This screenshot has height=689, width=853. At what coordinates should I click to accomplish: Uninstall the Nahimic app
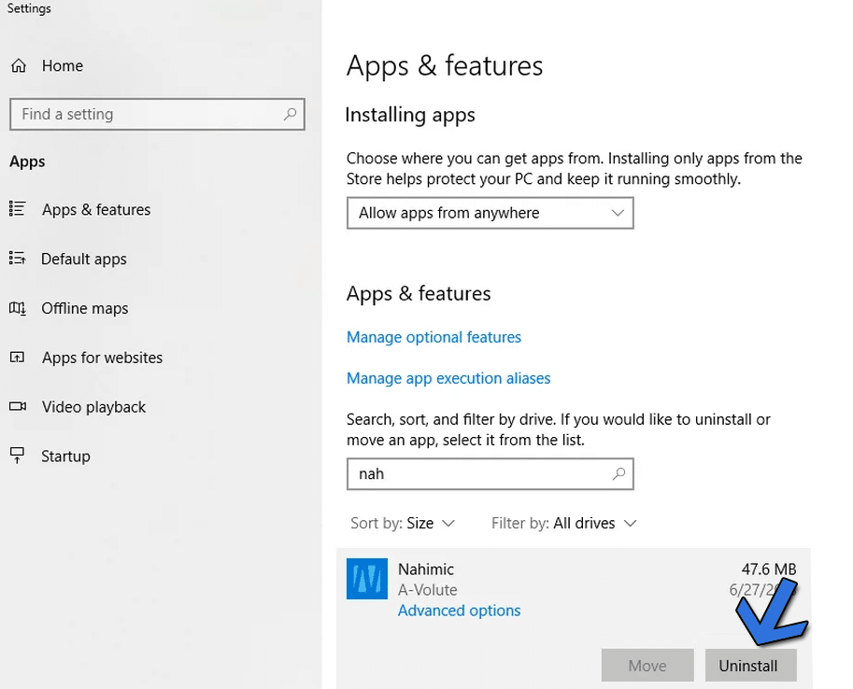pos(748,666)
